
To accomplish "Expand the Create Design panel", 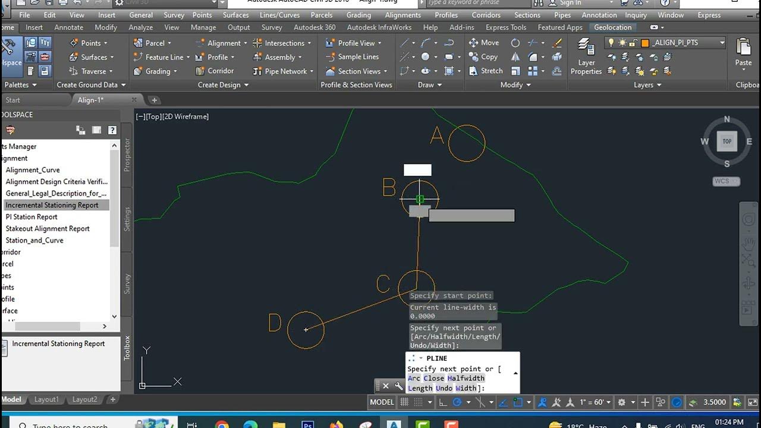I will coord(223,85).
